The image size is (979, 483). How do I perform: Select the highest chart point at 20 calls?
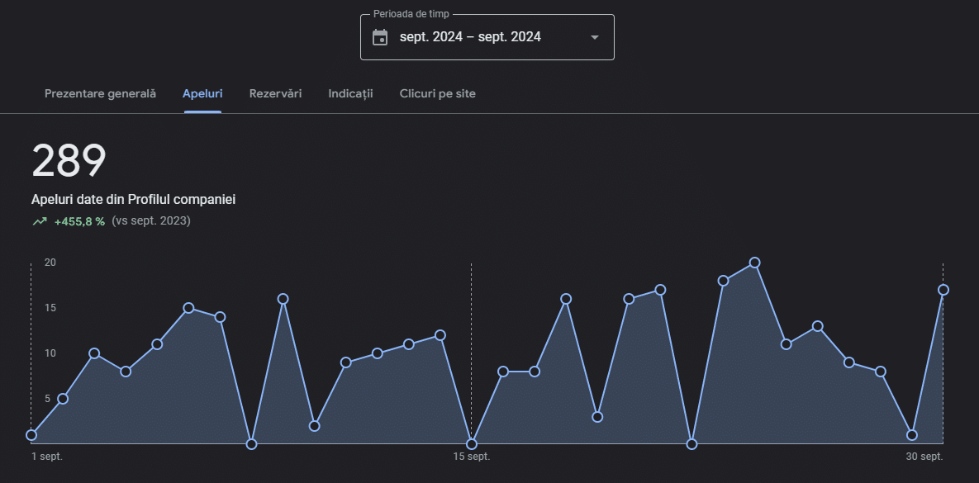[754, 263]
